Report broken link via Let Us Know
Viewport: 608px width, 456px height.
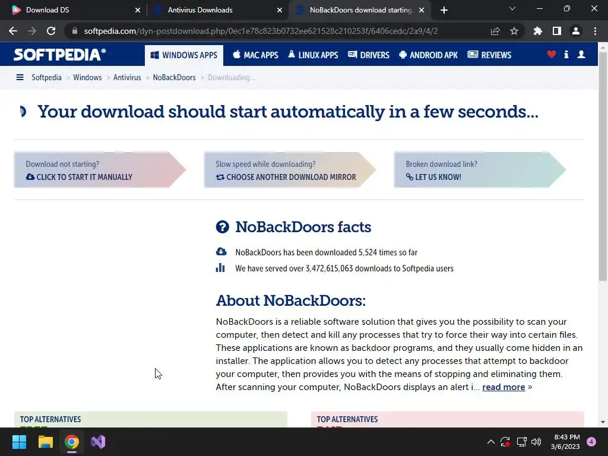pos(433,177)
